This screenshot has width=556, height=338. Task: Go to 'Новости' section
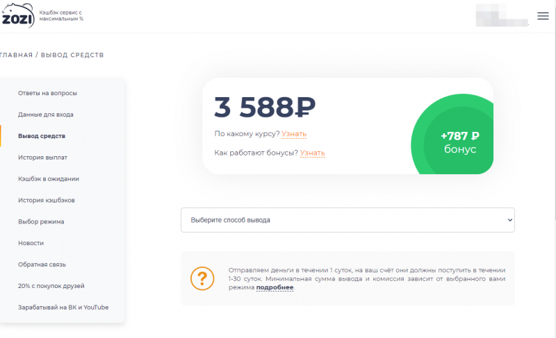tap(31, 243)
